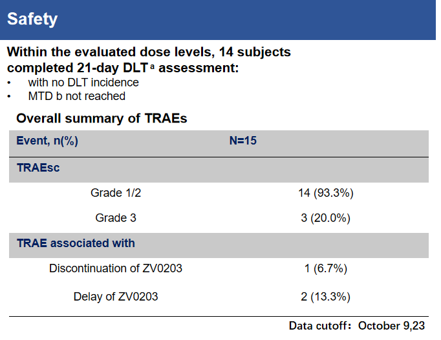Select the 3 (20.0%) value cell
This screenshot has height=340, width=441.
tap(325, 218)
